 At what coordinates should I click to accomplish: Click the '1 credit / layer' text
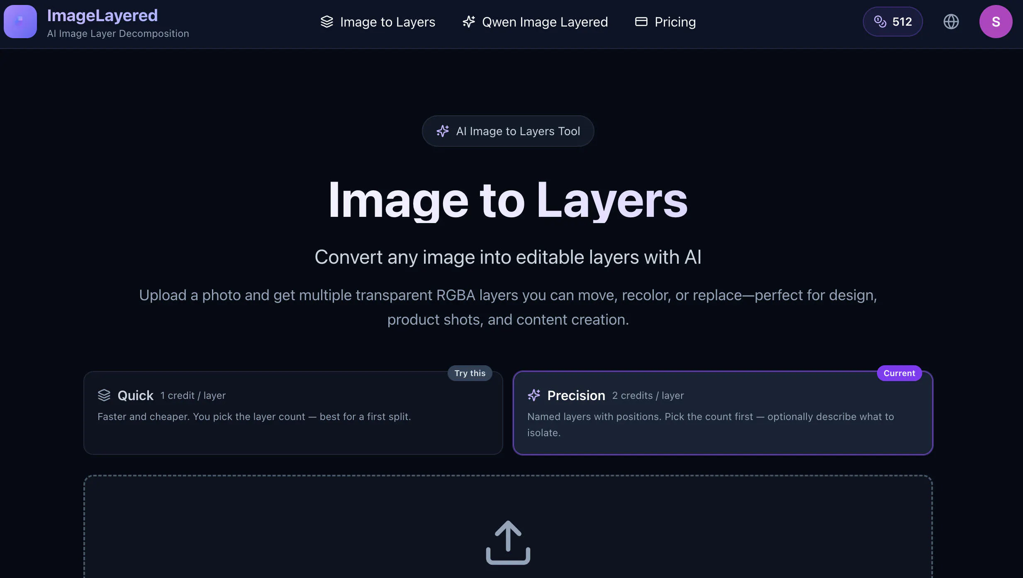(193, 396)
